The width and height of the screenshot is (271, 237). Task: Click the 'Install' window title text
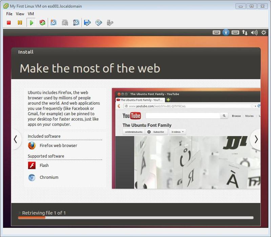point(26,52)
